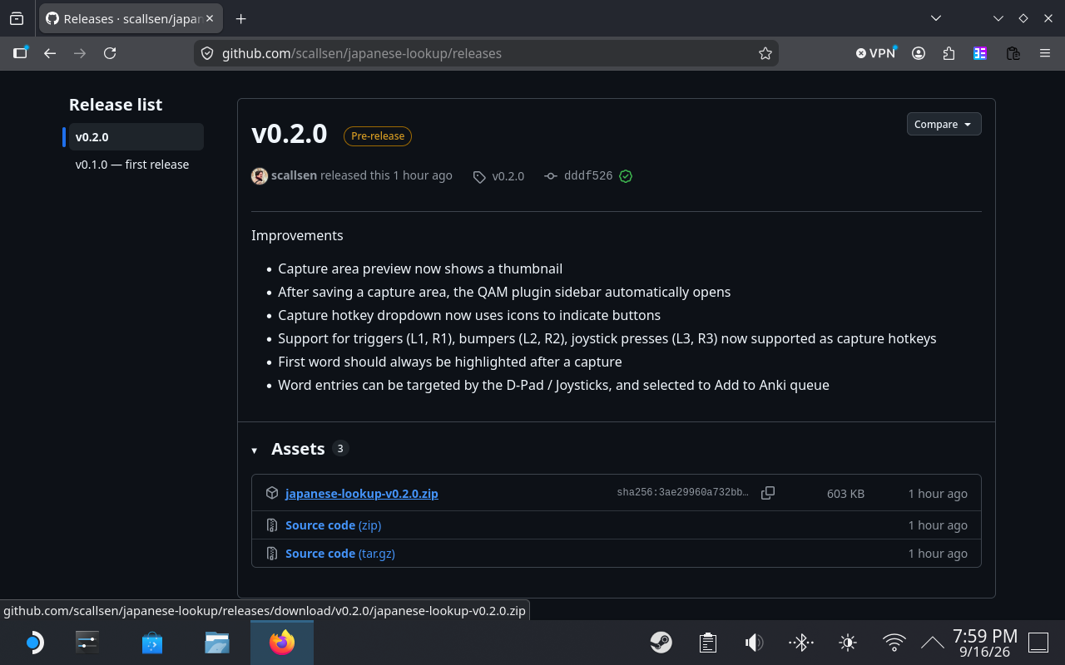Open the clipboard extension icon in toolbar
This screenshot has height=665, width=1065.
tap(1013, 53)
